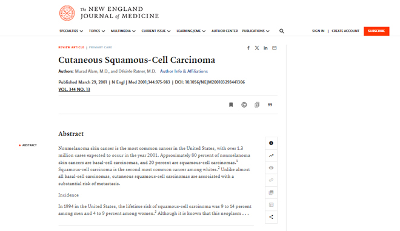Viewport: 400px width, 231px height.
Task: Show article metrics trend icon
Action: click(271, 155)
